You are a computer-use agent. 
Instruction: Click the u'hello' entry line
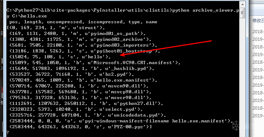coord(60,57)
